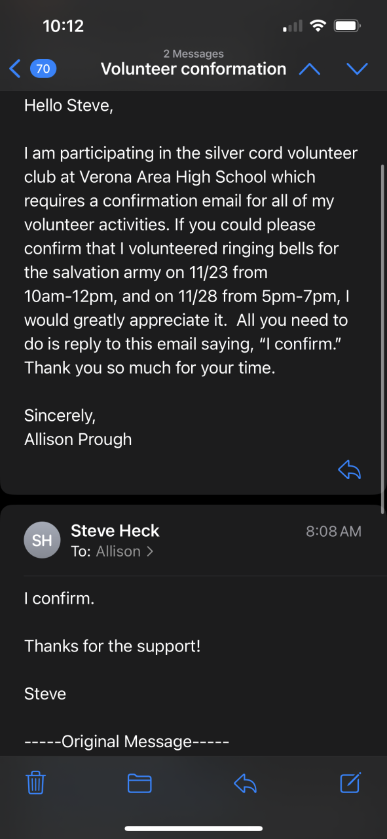Tap the I confirm reply text
The image size is (387, 839).
[60, 598]
